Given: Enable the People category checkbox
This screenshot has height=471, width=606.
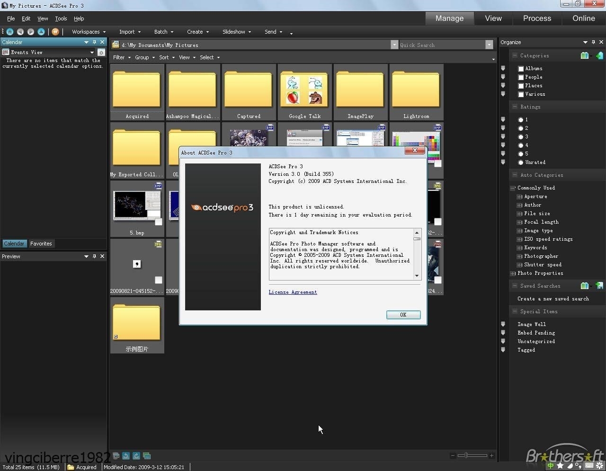Looking at the screenshot, I should click(x=521, y=77).
